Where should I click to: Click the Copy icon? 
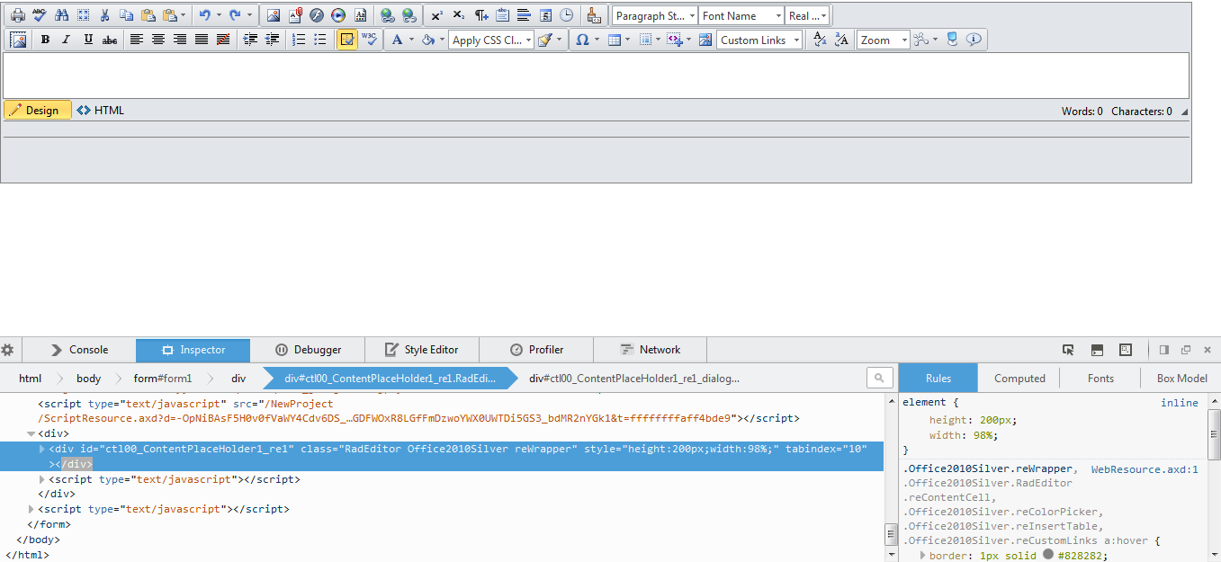coord(127,15)
